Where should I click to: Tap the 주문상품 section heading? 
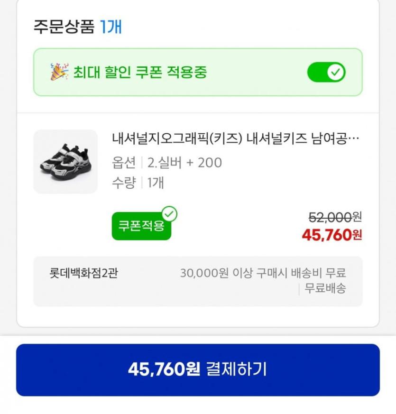point(64,27)
